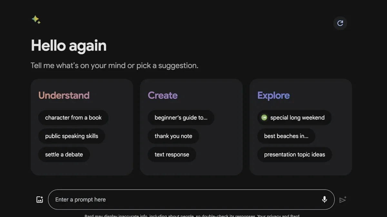This screenshot has height=217, width=387.
Task: Activate the microphone voice input
Action: pos(324,200)
